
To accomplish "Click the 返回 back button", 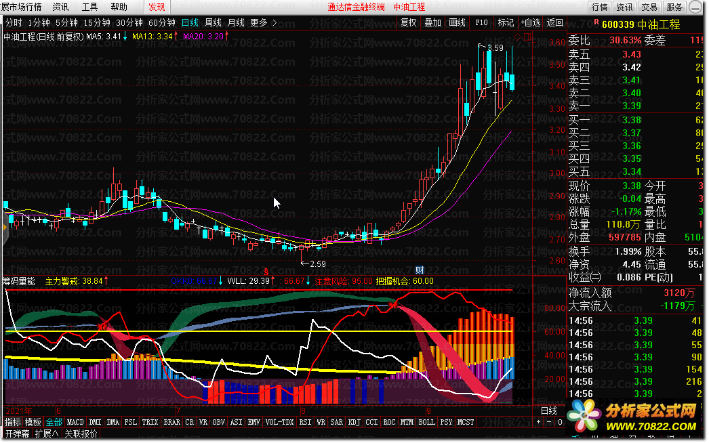I will (x=555, y=22).
